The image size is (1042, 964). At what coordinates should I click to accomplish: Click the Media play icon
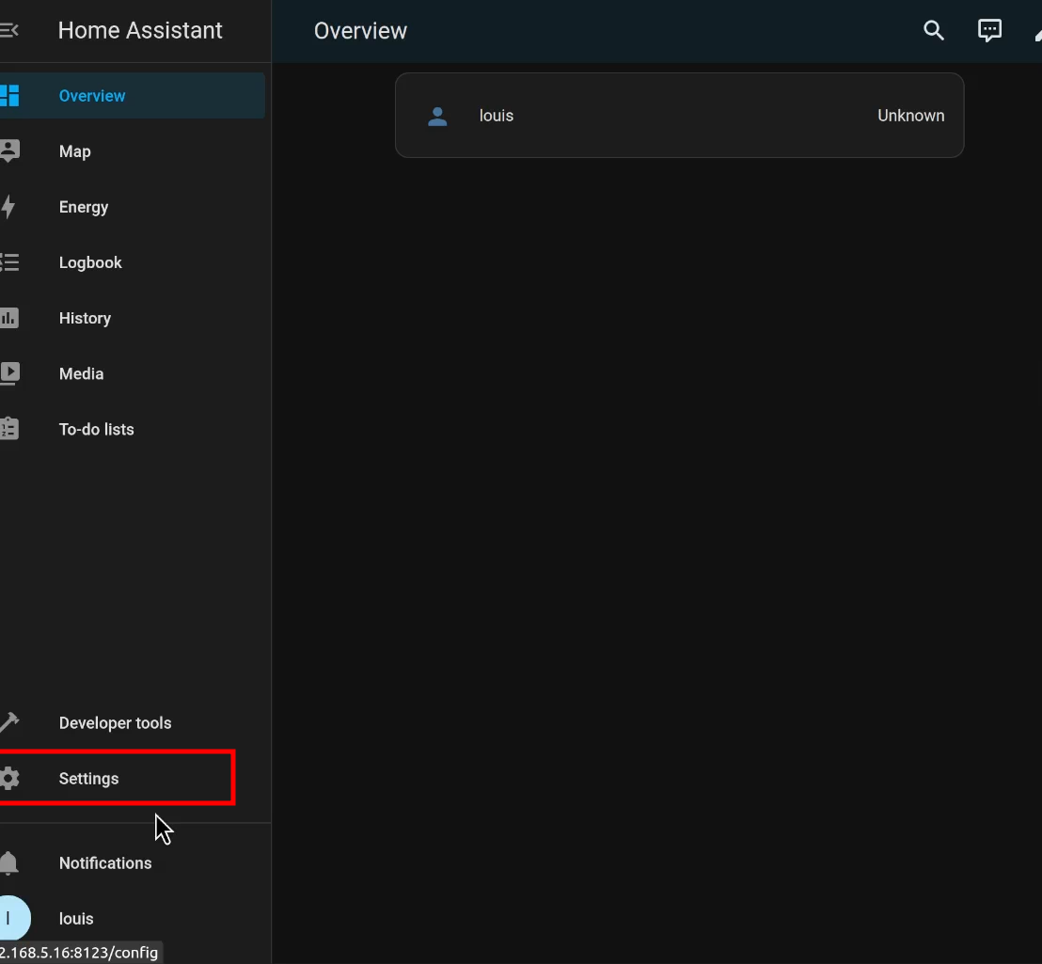tap(9, 373)
